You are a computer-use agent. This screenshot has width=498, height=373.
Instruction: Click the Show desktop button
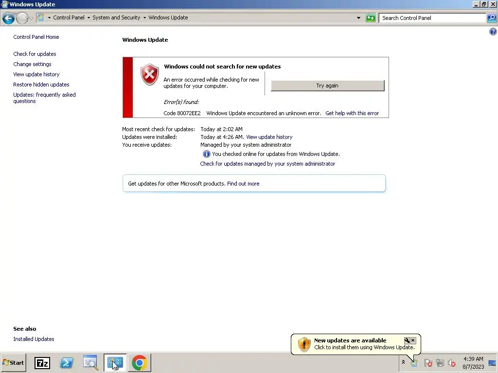click(x=493, y=363)
